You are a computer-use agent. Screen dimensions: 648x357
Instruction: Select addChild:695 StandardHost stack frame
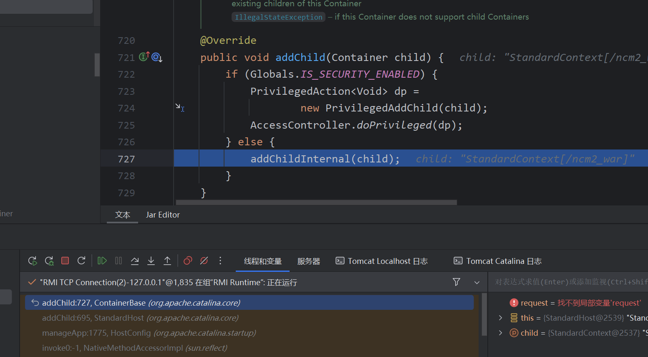(140, 318)
